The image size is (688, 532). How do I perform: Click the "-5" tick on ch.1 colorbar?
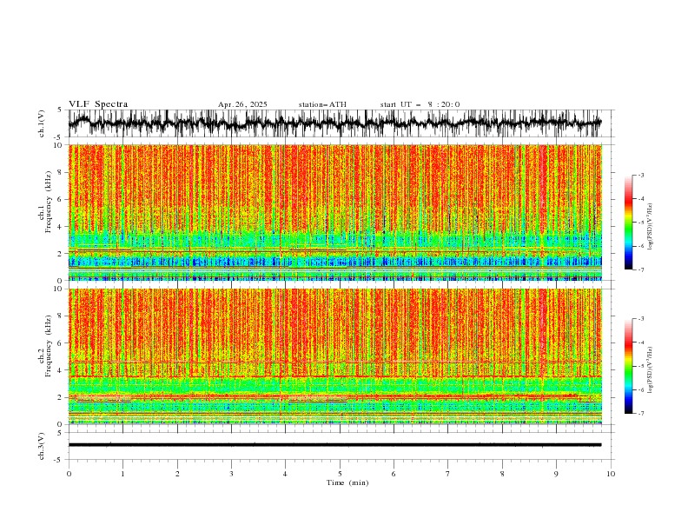[640, 223]
